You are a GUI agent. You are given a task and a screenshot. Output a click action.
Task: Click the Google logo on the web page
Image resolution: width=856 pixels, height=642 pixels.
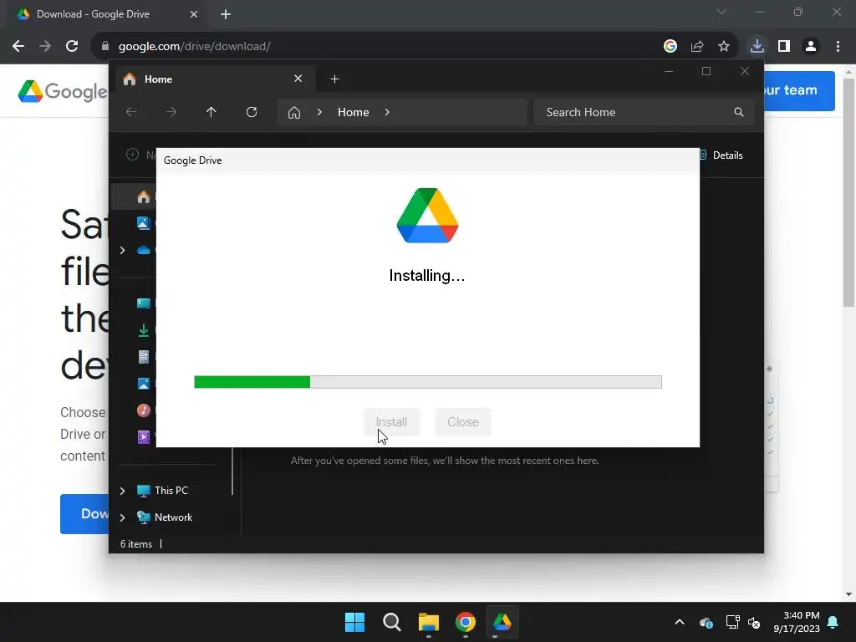[x=62, y=91]
